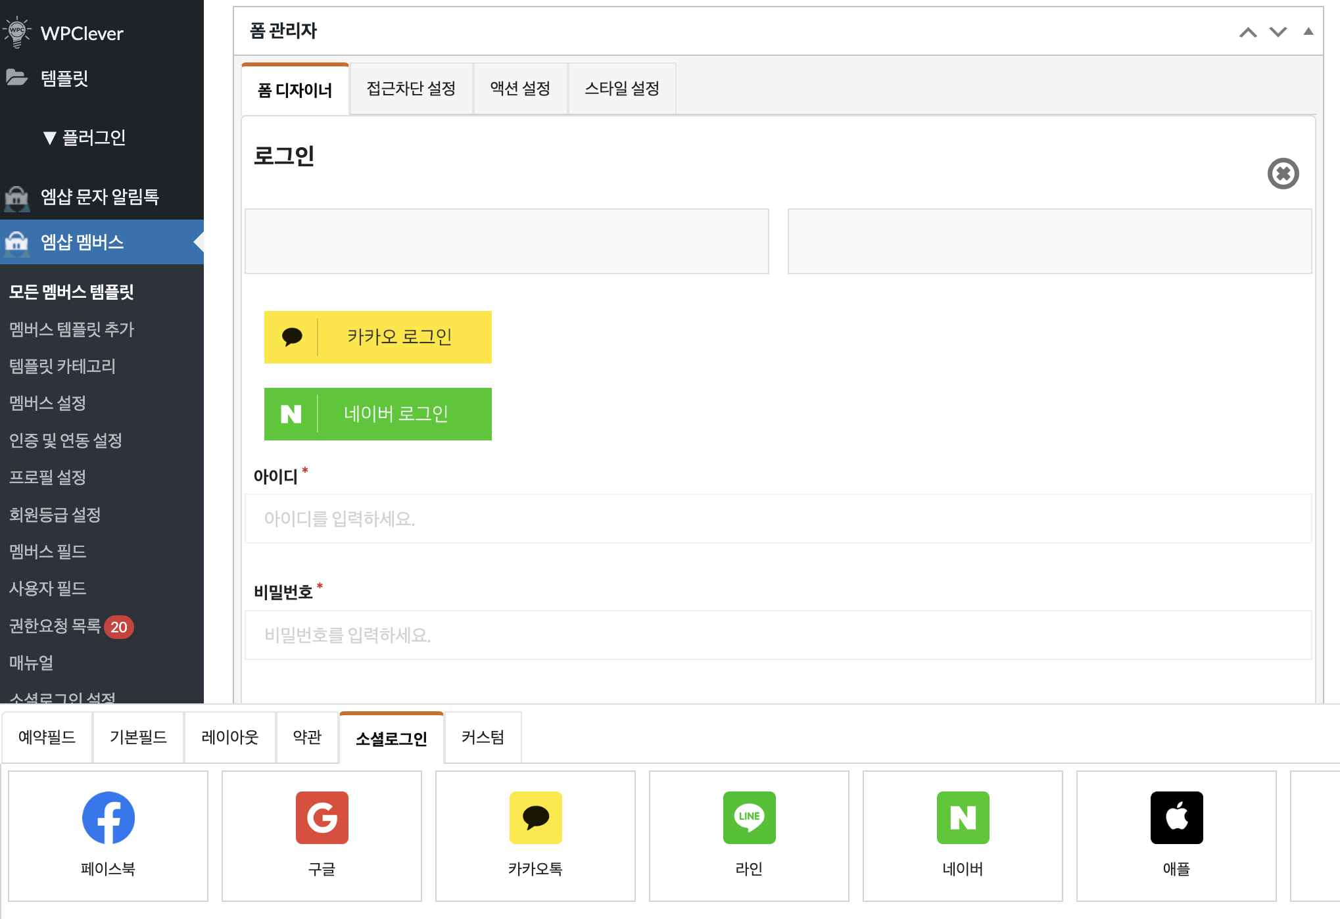This screenshot has height=919, width=1340.
Task: Click the 카카오 로그인 button
Action: (378, 337)
